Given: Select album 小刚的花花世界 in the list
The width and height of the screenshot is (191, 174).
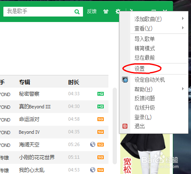Looking at the screenshot, I should click(x=37, y=157).
